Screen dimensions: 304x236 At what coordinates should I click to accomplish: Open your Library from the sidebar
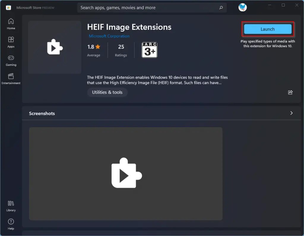pos(11,206)
